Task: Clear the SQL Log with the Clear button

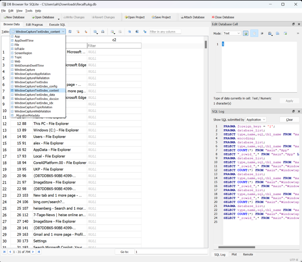Action: point(289,120)
